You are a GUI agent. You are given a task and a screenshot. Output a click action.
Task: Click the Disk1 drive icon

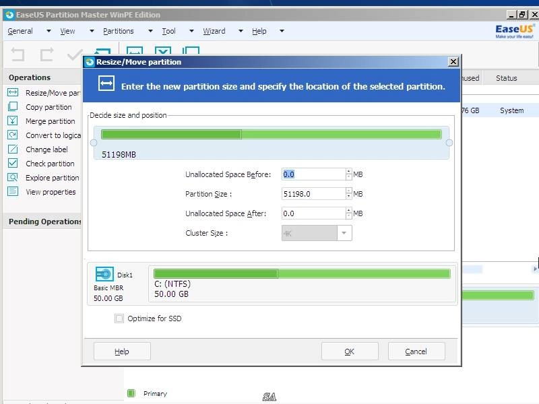[104, 274]
